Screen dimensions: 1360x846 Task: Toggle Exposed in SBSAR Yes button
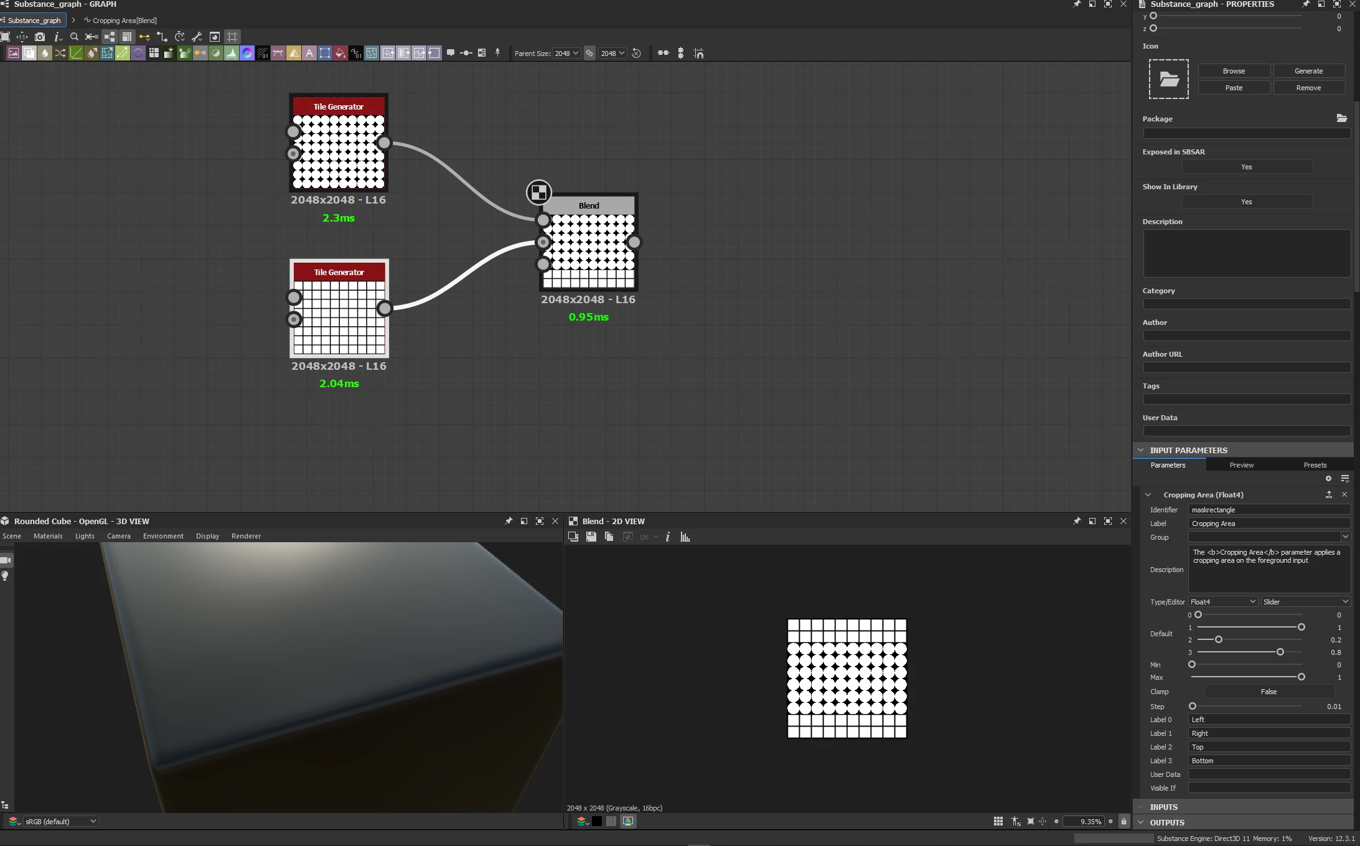click(1246, 167)
